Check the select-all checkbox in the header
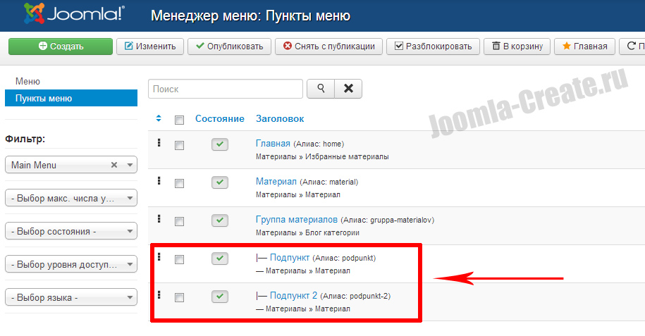The width and height of the screenshot is (645, 336). 179,119
